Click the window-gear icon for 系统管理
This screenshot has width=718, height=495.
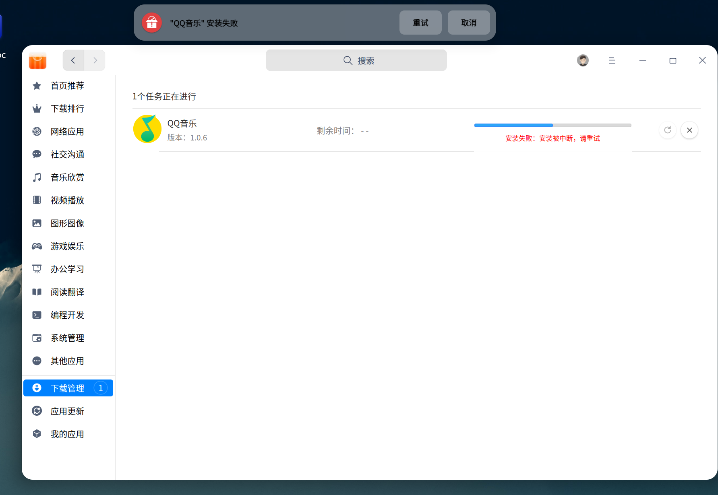click(x=37, y=338)
